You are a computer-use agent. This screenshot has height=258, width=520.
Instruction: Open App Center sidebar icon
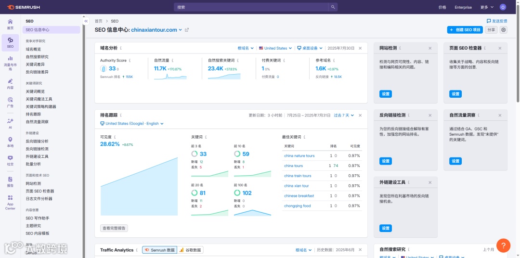point(10,202)
